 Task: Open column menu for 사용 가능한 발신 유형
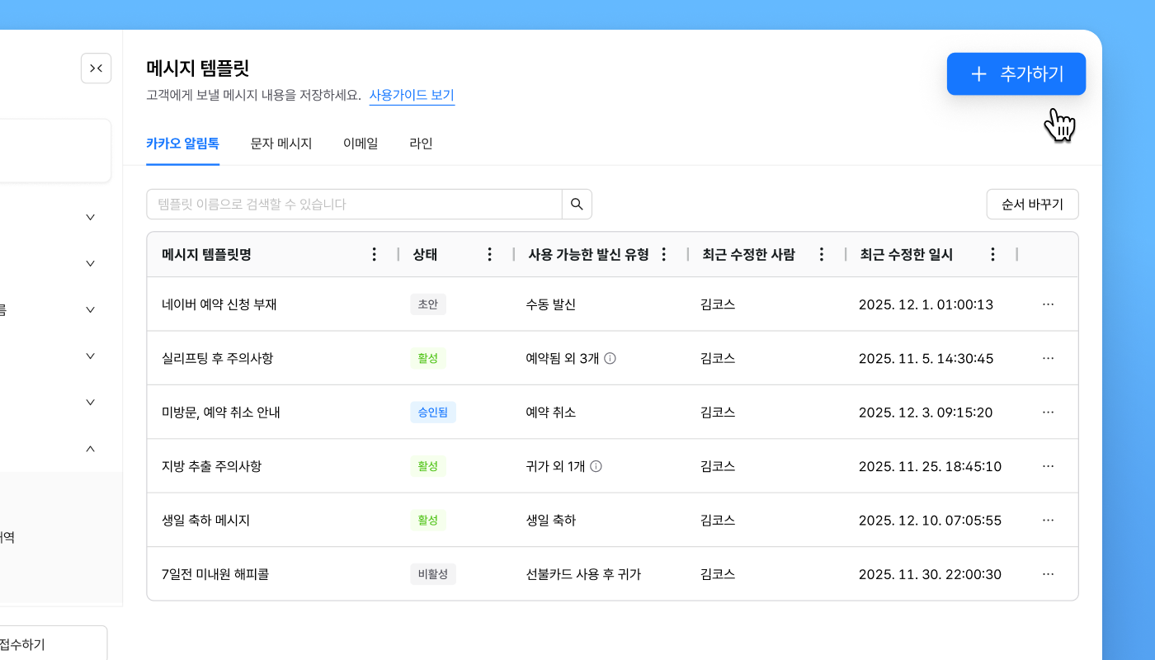point(663,254)
